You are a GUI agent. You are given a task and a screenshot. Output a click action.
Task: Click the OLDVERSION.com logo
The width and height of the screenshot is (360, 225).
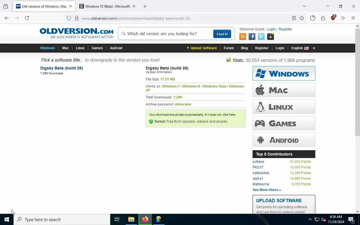(76, 33)
